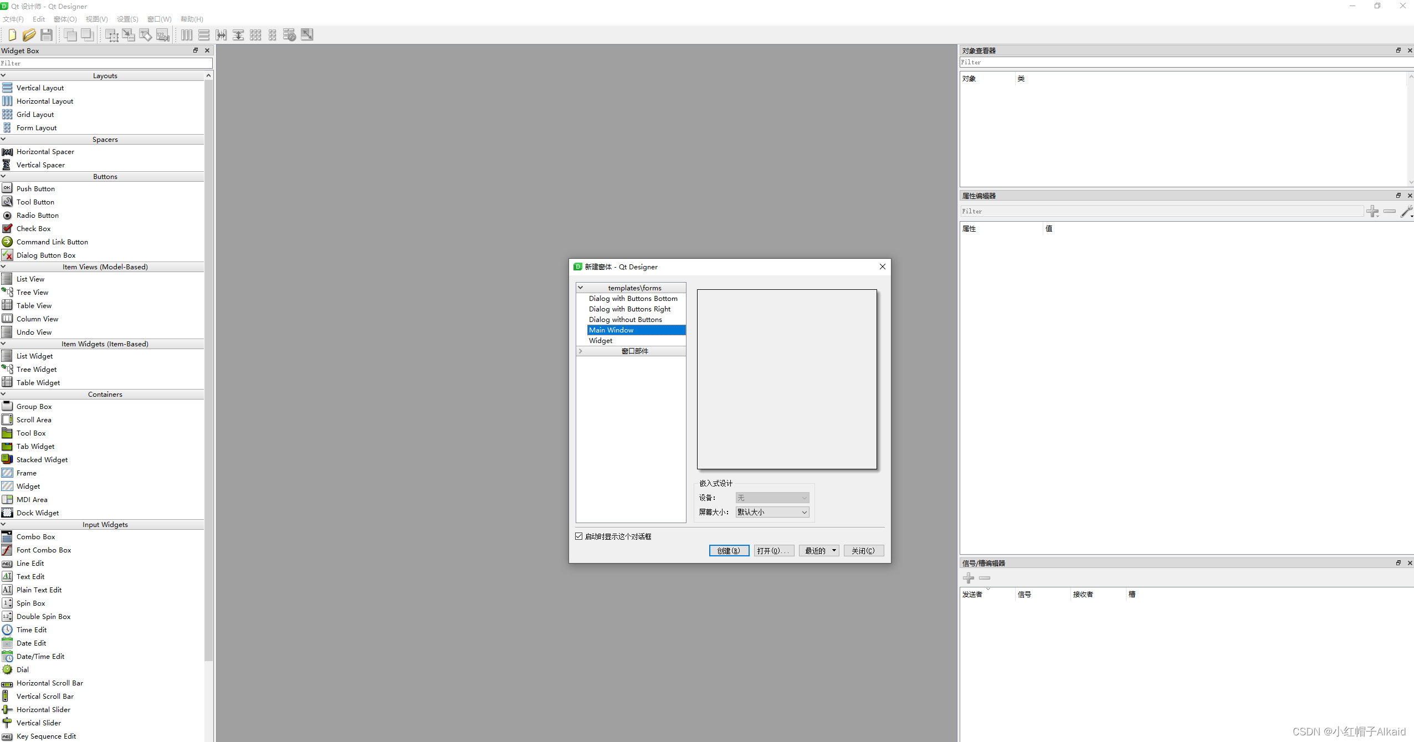Image resolution: width=1414 pixels, height=742 pixels.
Task: Open the screen size combo box
Action: click(x=772, y=512)
